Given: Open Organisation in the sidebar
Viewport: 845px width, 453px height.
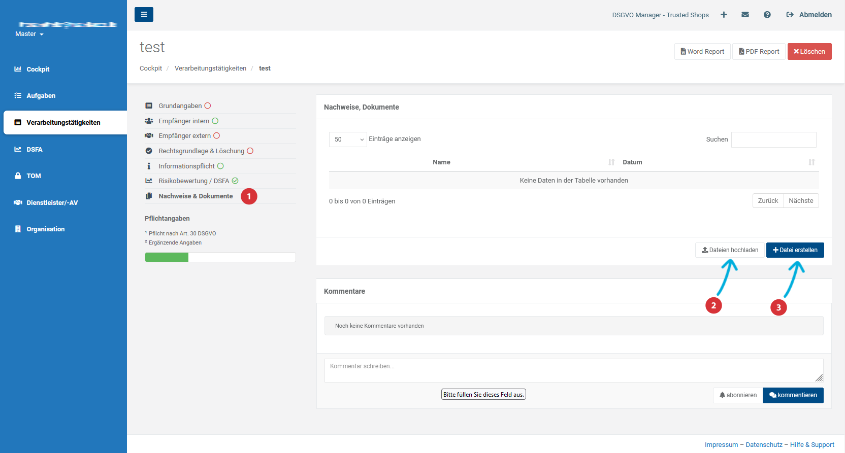Looking at the screenshot, I should click(x=45, y=229).
